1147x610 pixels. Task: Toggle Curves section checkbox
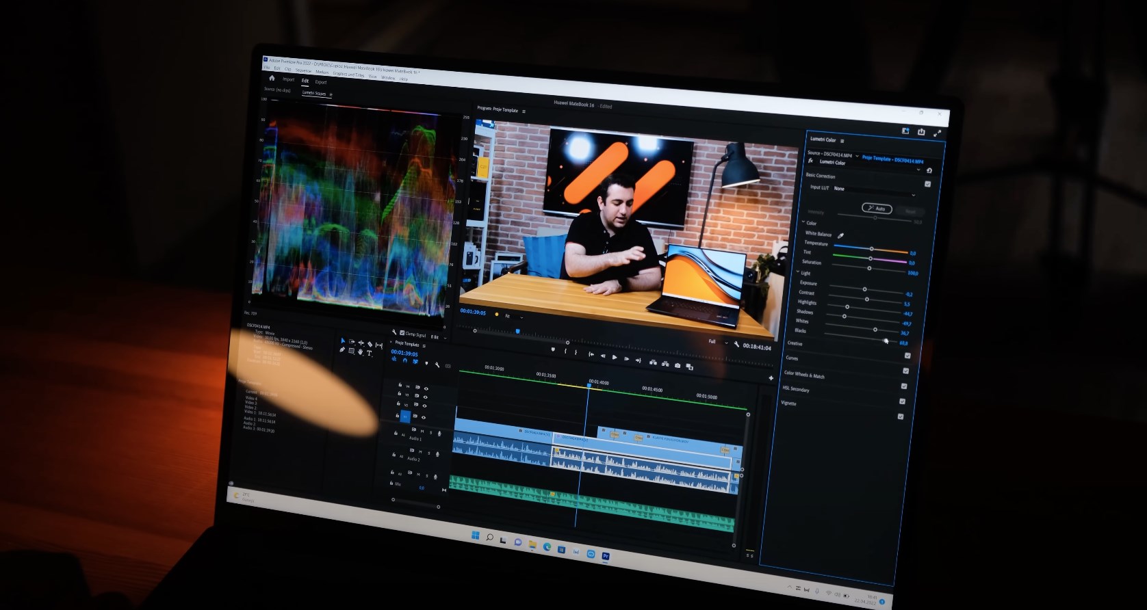[x=905, y=371]
